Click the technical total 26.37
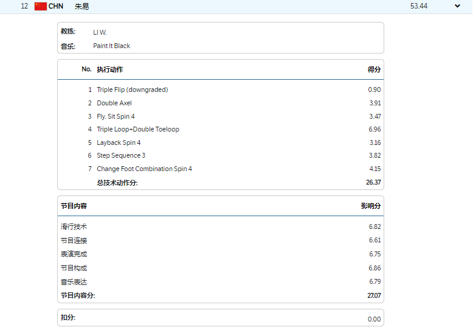This screenshot has width=473, height=327. 373,182
